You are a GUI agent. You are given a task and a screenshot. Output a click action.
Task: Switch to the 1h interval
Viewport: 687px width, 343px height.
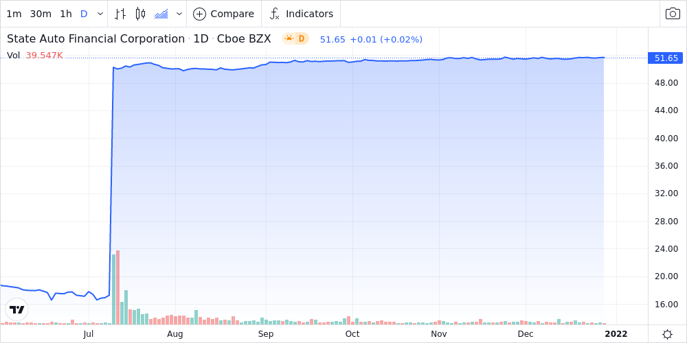point(66,14)
